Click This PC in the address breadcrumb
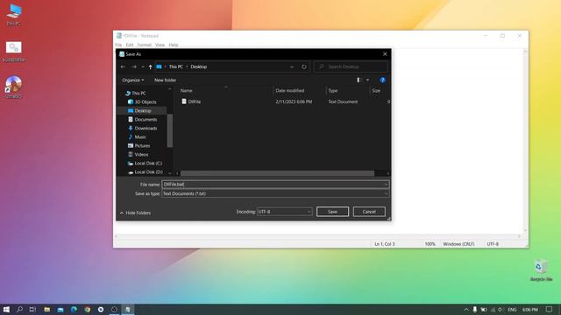The image size is (561, 315). point(175,66)
